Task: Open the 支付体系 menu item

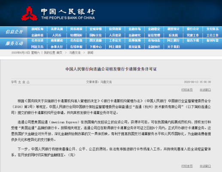Action: click(x=213, y=29)
